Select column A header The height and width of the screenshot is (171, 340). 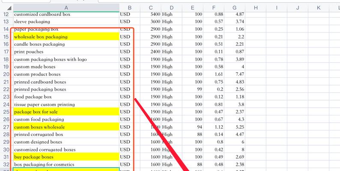pos(66,7)
